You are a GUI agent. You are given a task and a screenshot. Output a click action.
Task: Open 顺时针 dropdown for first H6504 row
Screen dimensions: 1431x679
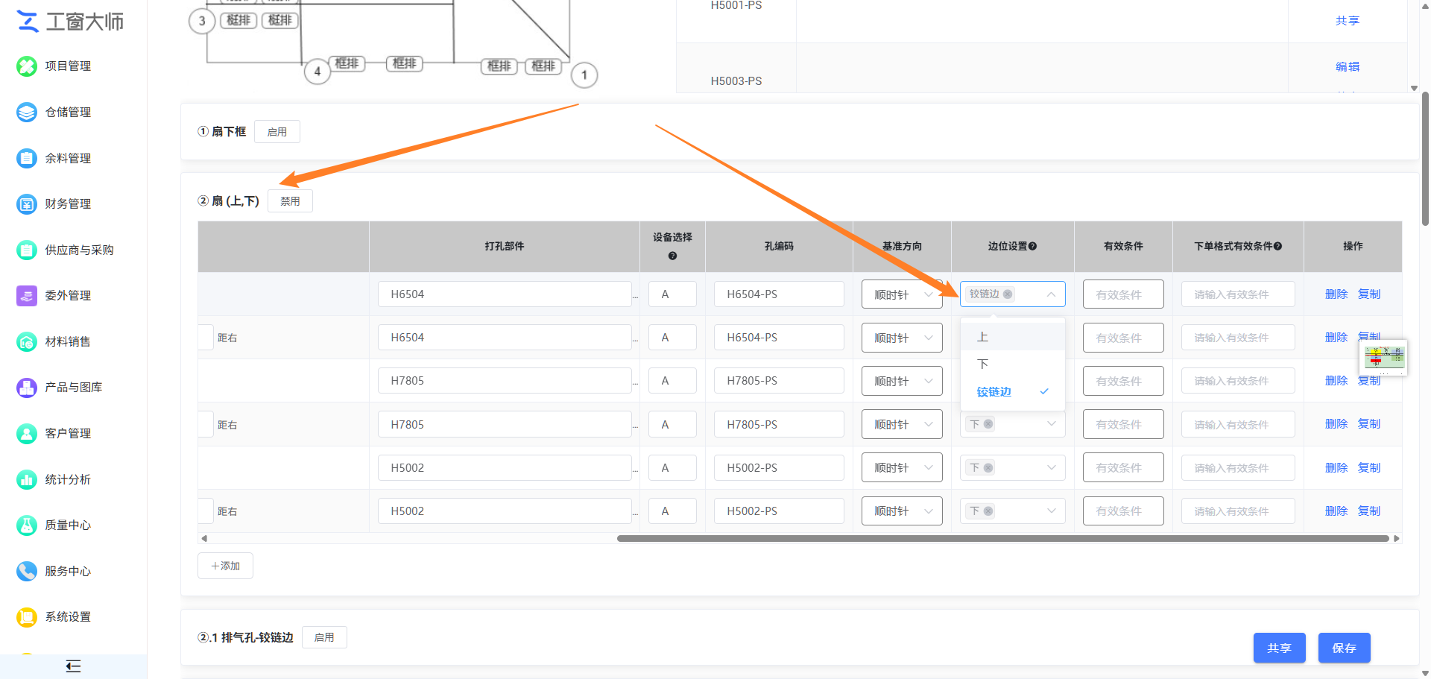tap(902, 294)
